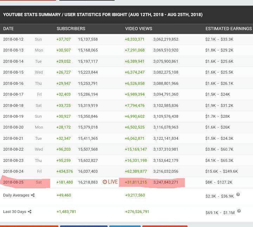Click earnings $8K - $127.2K
The image size is (253, 227).
219,182
